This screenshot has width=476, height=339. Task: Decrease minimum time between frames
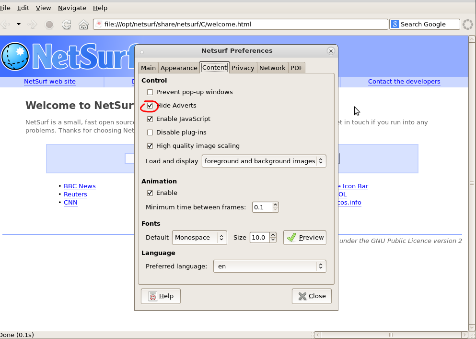(275, 210)
